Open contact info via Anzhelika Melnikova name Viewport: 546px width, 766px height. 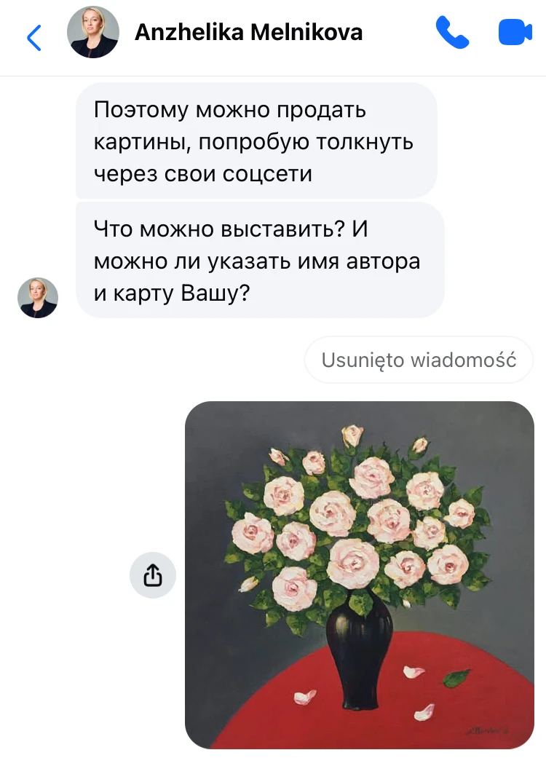[248, 32]
